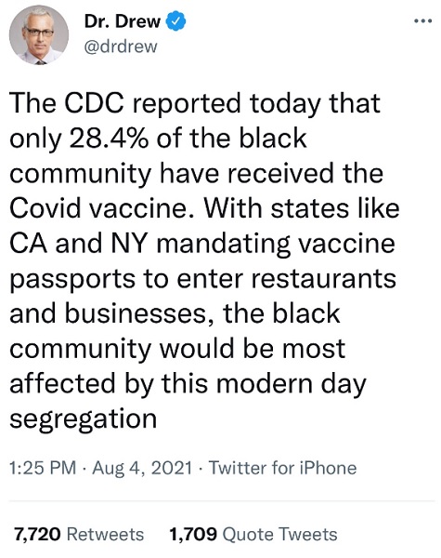Open the Twitter for iPhone source link

pyautogui.click(x=282, y=467)
